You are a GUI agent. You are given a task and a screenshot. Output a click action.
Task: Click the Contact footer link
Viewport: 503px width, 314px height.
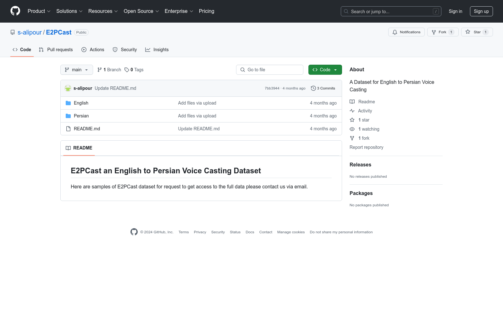pyautogui.click(x=266, y=232)
